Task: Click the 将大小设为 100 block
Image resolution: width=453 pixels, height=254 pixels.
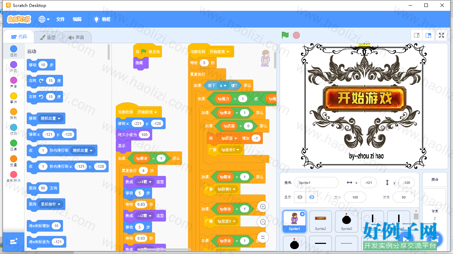Action: [134, 135]
